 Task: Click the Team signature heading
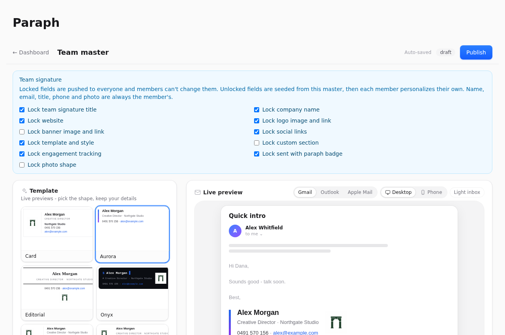click(41, 80)
